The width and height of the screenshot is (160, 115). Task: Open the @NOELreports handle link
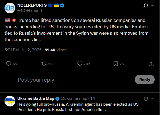click(31, 11)
